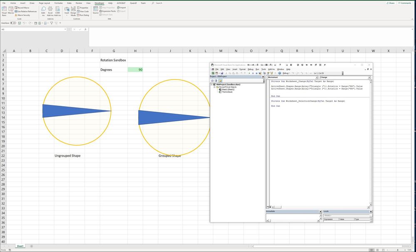The height and width of the screenshot is (252, 416).
Task: Switch to the ACROBAT ribbon tab
Action: [121, 3]
